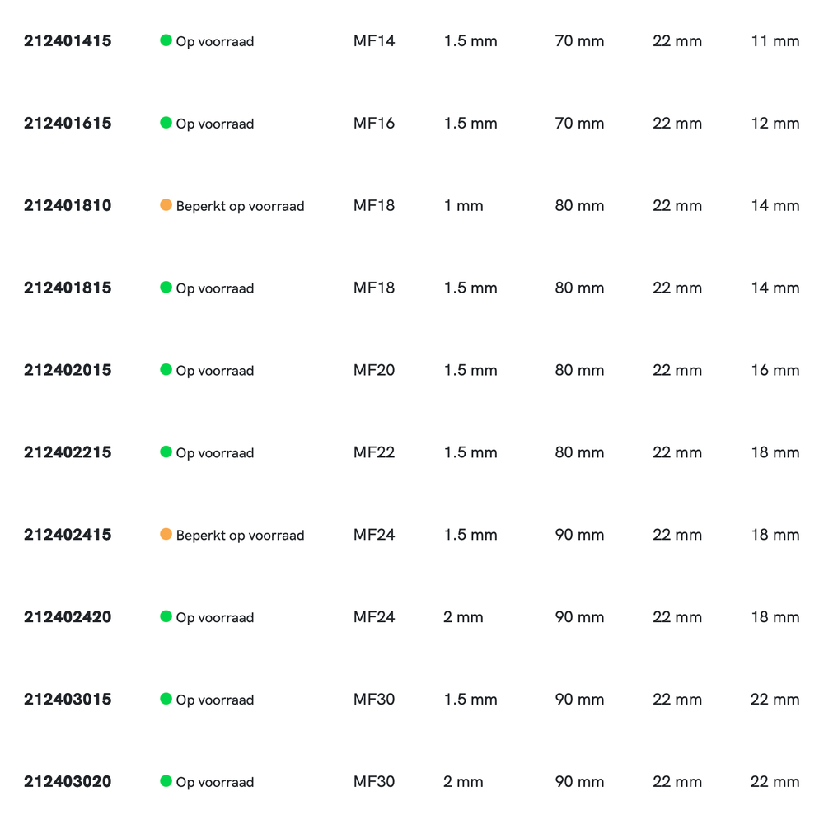This screenshot has width=824, height=824.
Task: Open product number 212401615
Action: [68, 124]
